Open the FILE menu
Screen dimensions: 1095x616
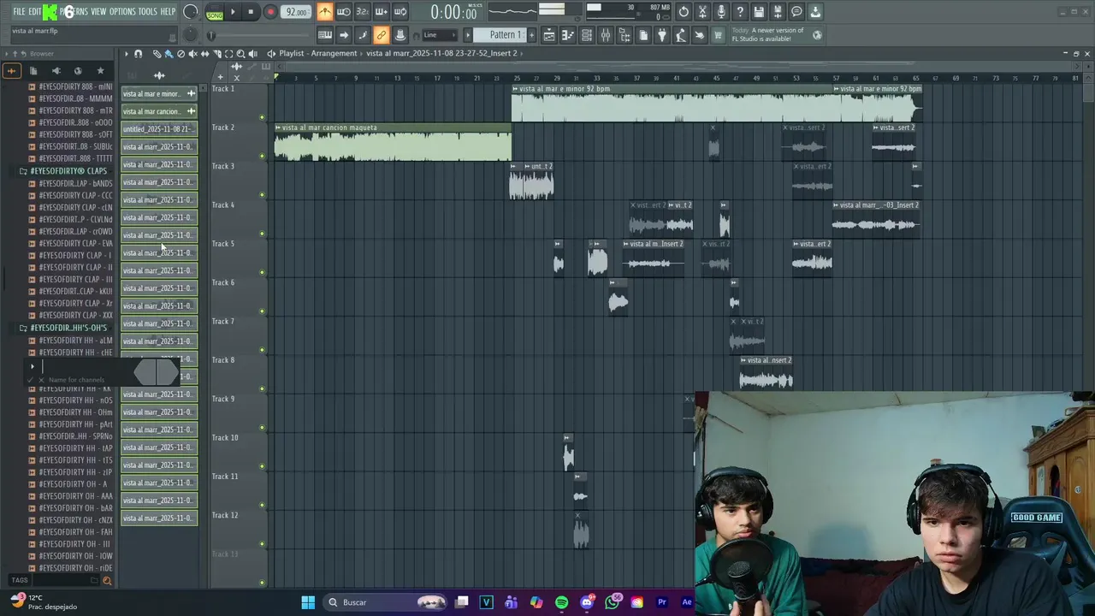tap(19, 12)
